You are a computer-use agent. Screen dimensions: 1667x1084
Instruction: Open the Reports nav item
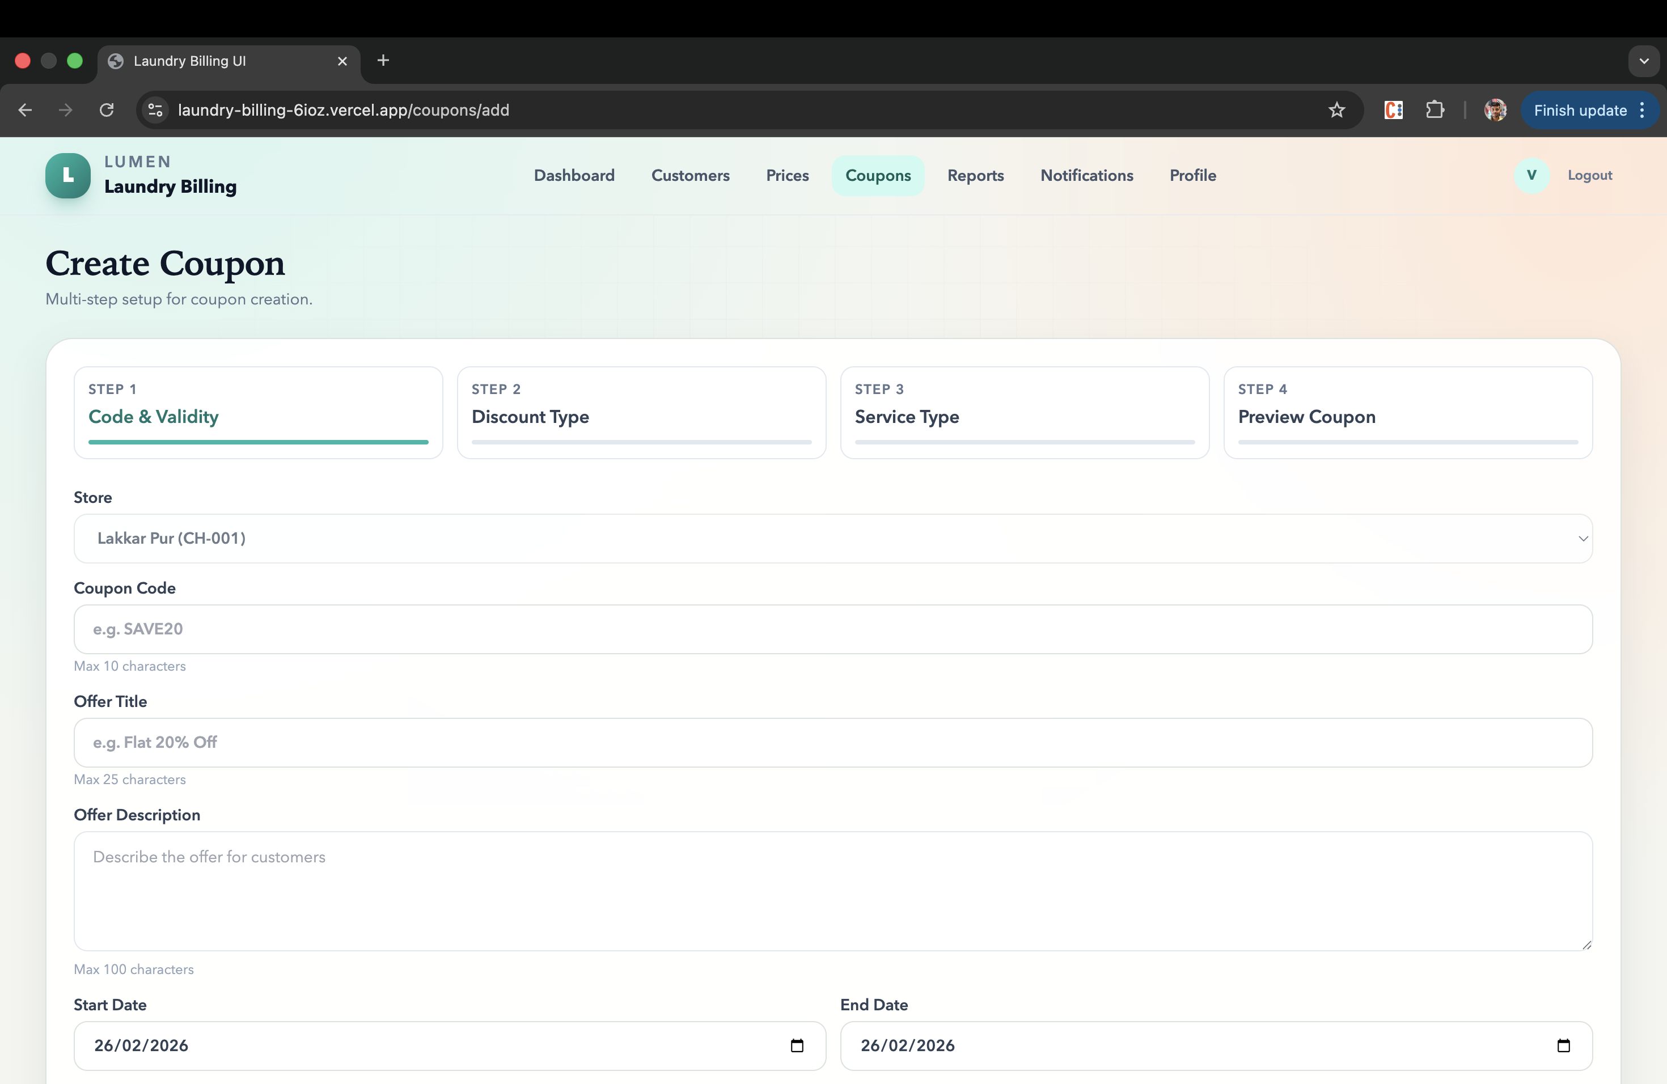pyautogui.click(x=975, y=175)
